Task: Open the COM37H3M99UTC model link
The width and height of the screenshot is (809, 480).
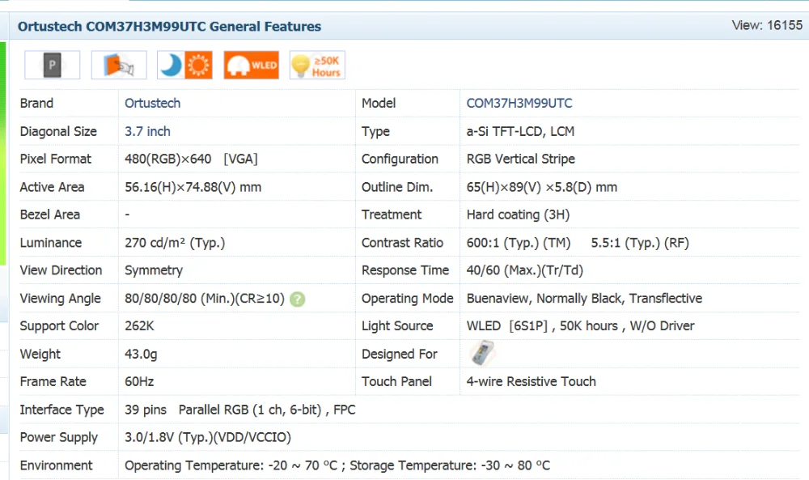Action: pos(519,104)
